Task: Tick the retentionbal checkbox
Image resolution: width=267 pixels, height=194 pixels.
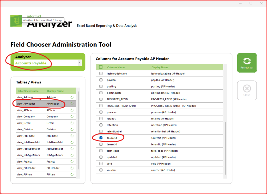Action: [x=101, y=131]
